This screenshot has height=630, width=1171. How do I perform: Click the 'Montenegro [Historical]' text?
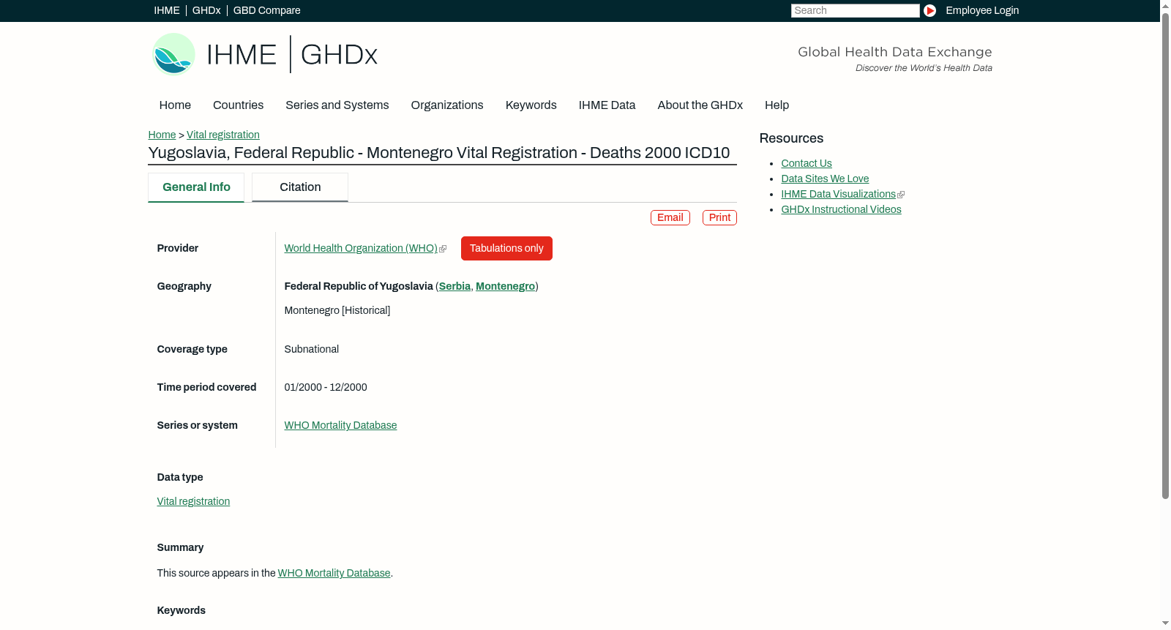(337, 310)
